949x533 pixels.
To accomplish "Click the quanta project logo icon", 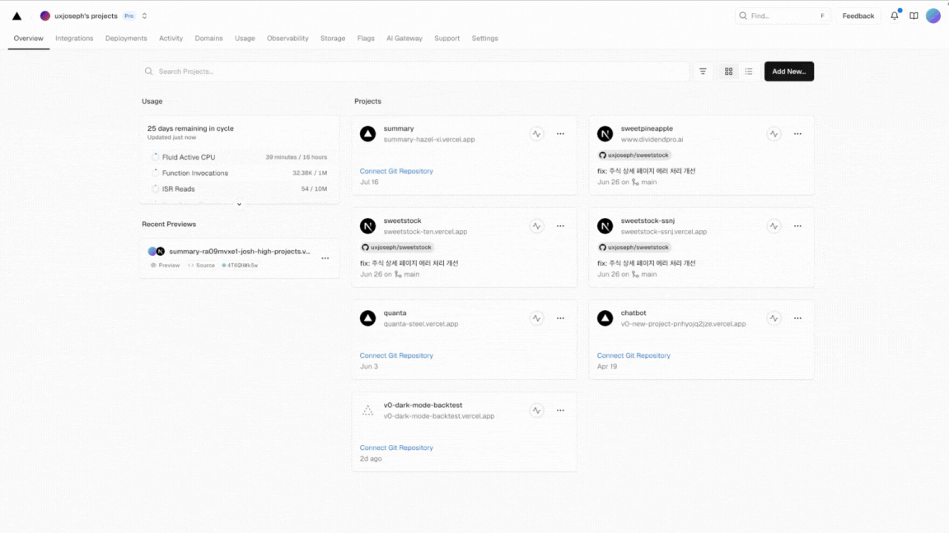I will 367,318.
